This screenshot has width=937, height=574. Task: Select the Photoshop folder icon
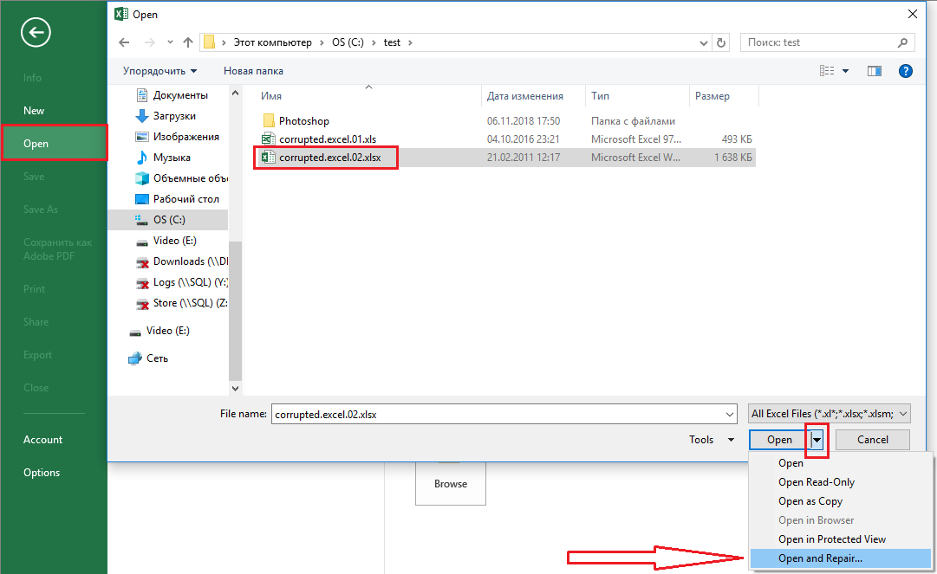point(269,121)
